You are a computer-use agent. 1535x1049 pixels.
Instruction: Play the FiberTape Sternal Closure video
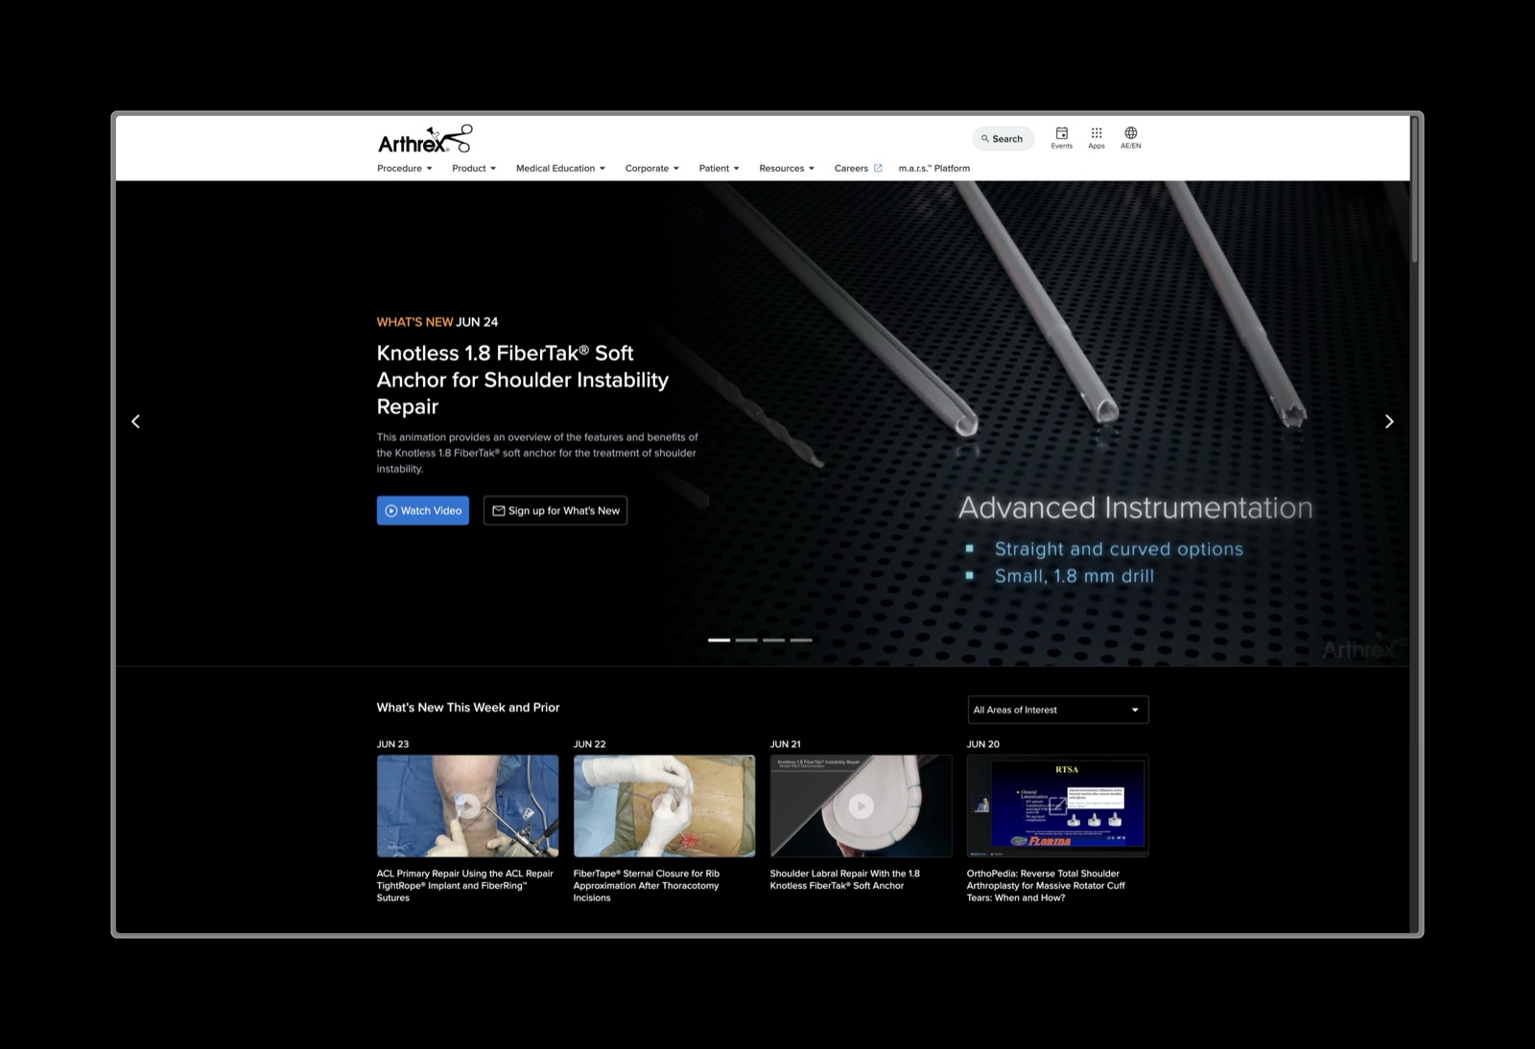click(x=665, y=805)
